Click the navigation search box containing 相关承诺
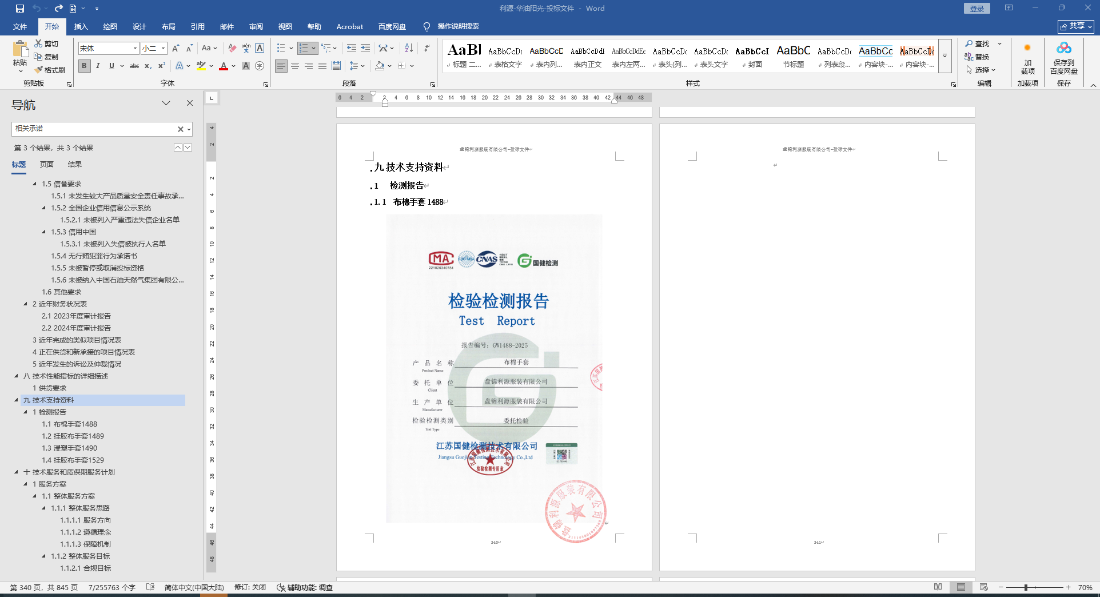 94,129
